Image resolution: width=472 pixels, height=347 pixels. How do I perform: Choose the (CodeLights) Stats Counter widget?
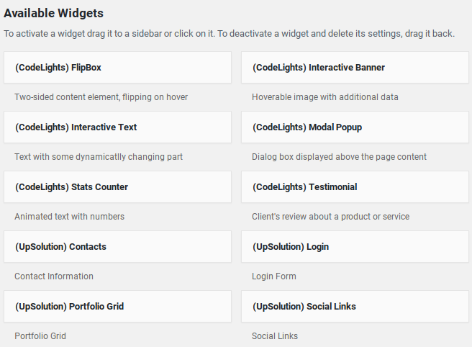coord(117,186)
